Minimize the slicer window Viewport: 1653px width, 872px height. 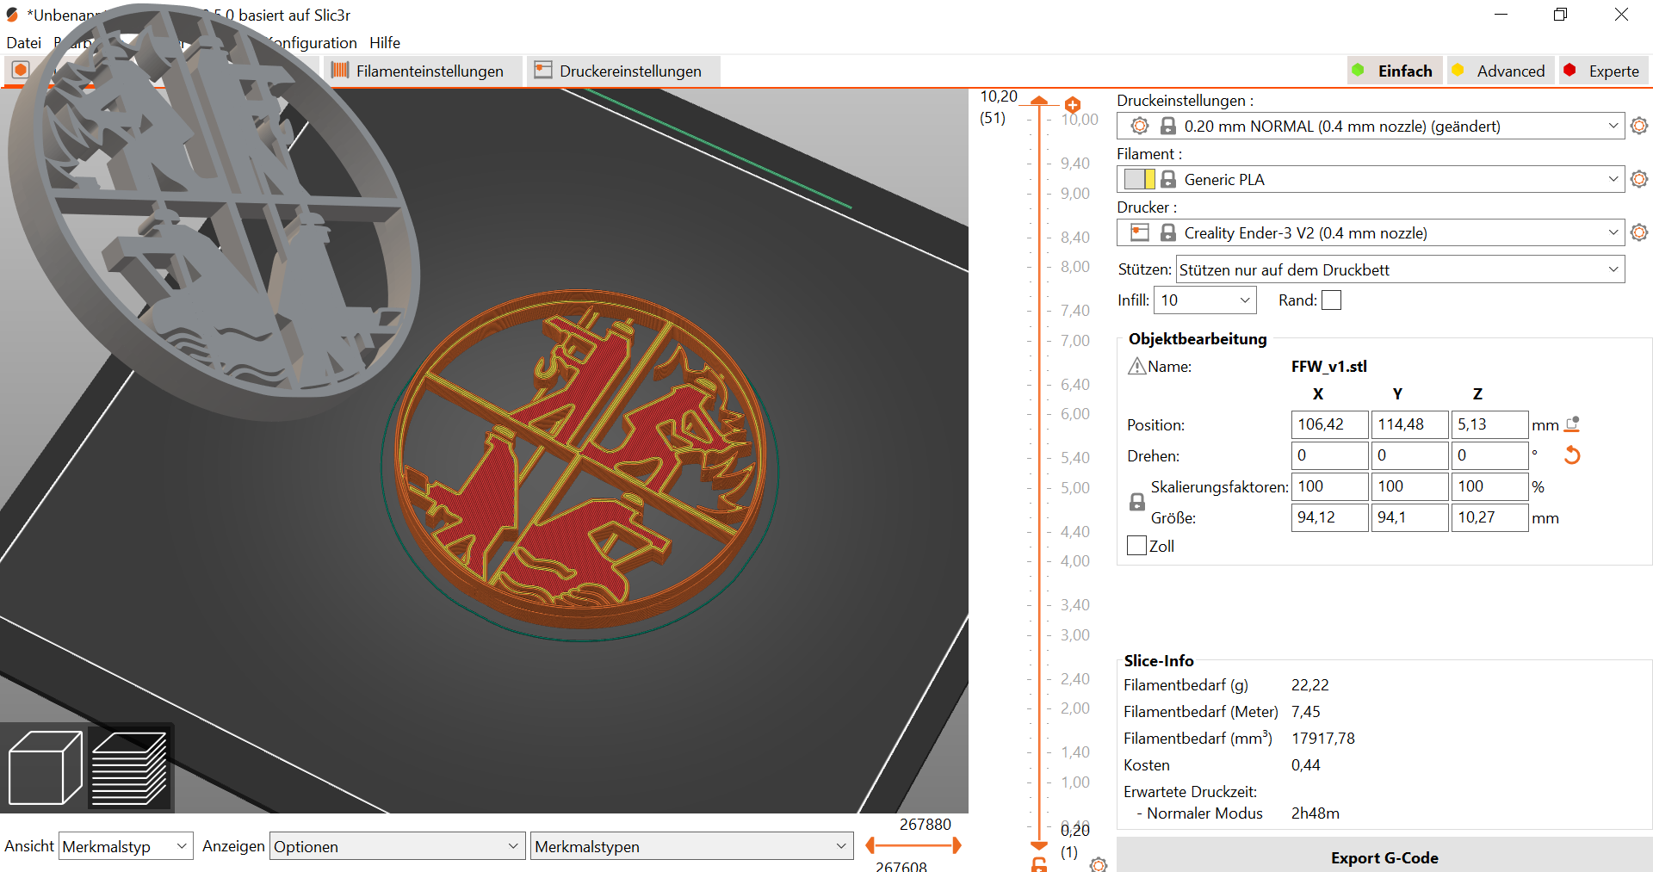point(1501,15)
